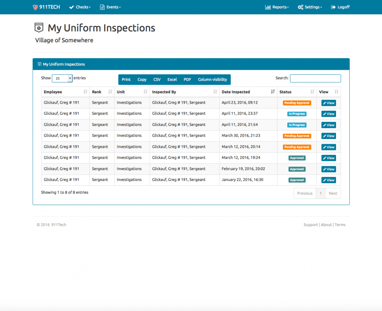
Task: Click the bar chart icon beside Reports
Action: [268, 7]
